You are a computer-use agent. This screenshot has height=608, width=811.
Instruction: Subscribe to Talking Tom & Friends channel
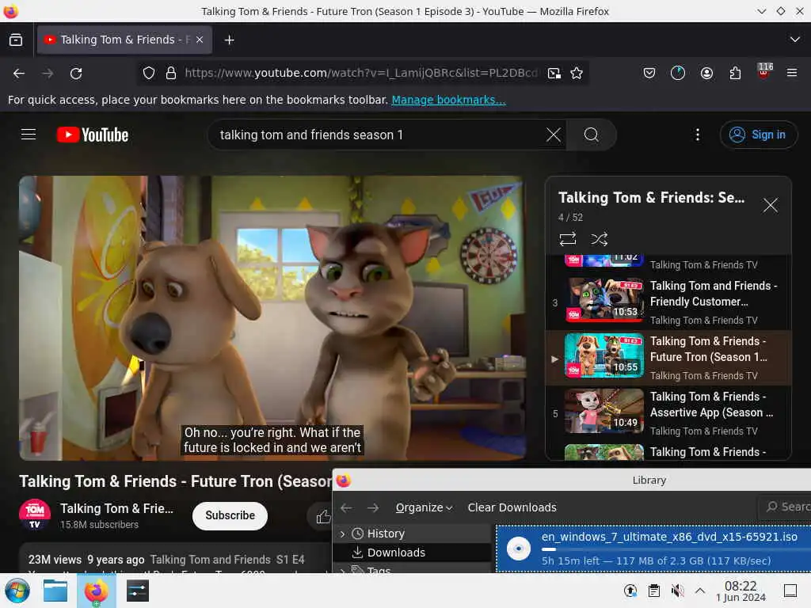point(230,515)
